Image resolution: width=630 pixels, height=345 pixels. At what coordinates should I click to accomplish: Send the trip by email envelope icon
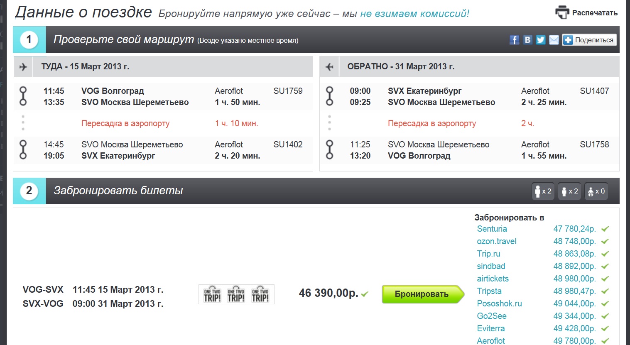click(554, 40)
